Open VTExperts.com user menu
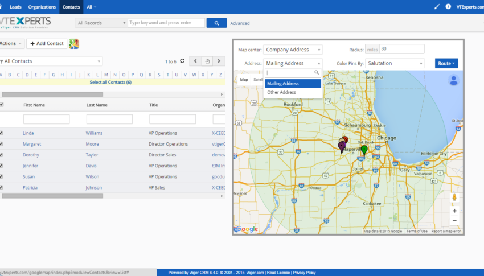This screenshot has width=484, height=276. [x=470, y=7]
